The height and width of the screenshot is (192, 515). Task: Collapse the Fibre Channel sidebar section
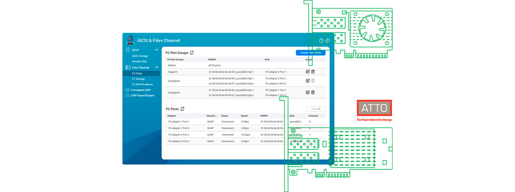coord(156,67)
